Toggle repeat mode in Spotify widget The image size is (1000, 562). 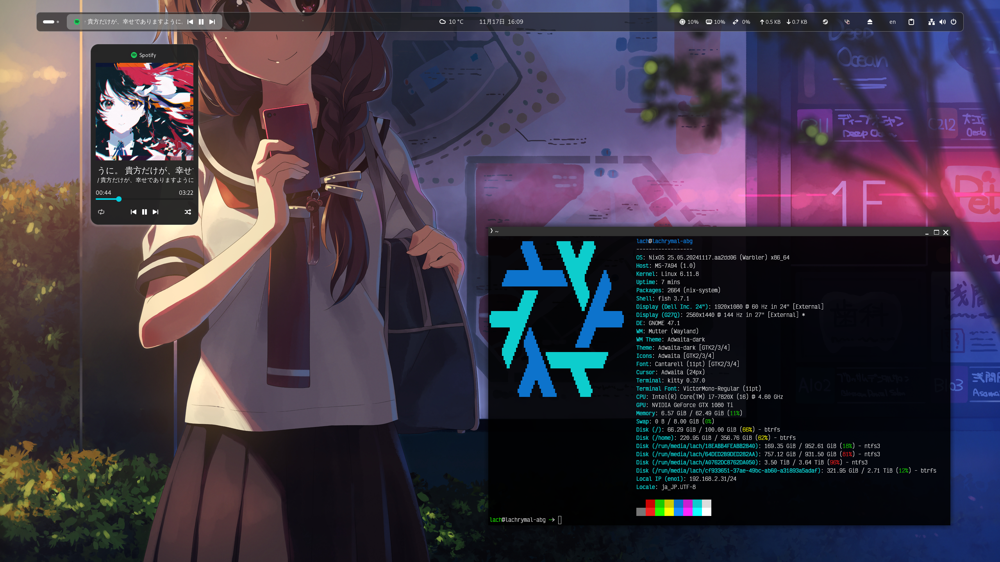point(101,212)
